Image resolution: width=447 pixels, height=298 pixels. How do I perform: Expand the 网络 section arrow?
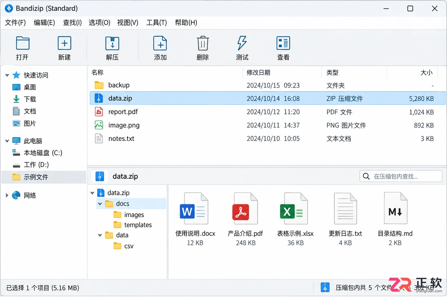point(7,195)
